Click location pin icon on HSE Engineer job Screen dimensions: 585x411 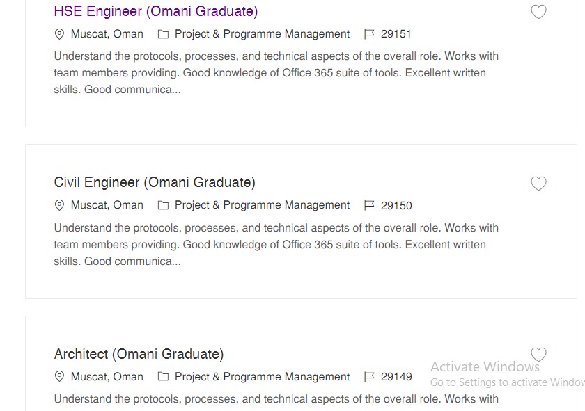pyautogui.click(x=59, y=34)
